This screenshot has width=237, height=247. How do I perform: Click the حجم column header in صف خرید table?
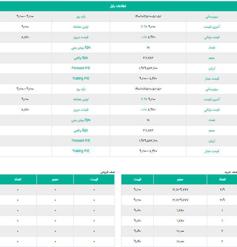pyautogui.click(x=180, y=179)
